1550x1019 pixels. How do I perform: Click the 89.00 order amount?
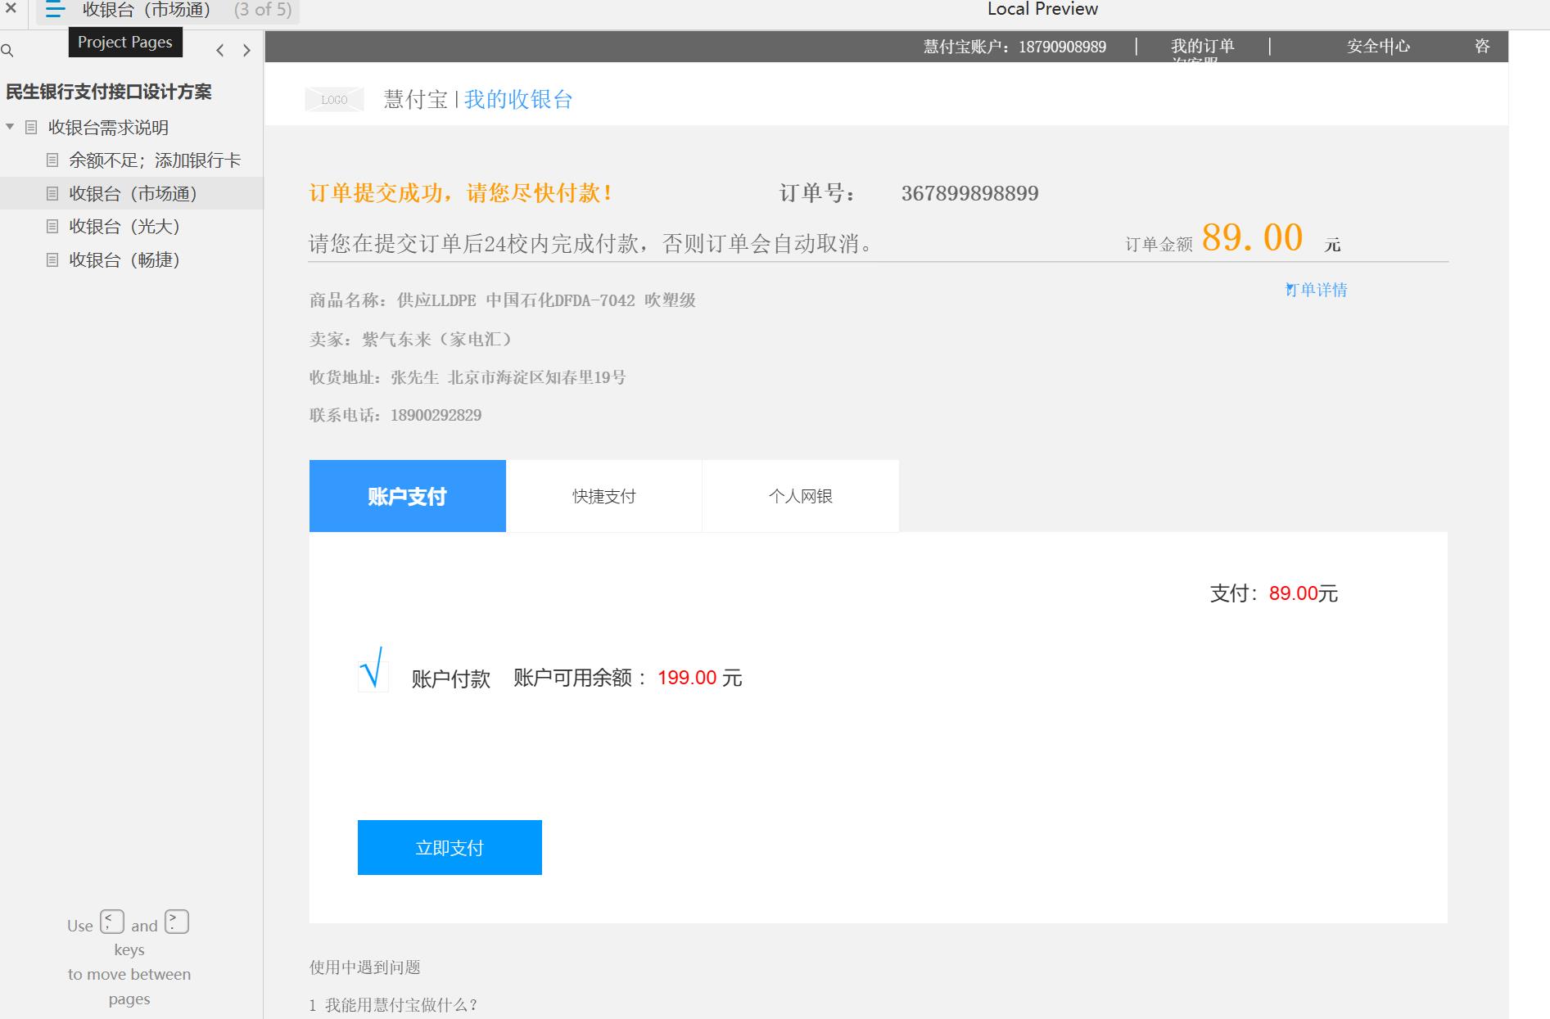pyautogui.click(x=1252, y=237)
